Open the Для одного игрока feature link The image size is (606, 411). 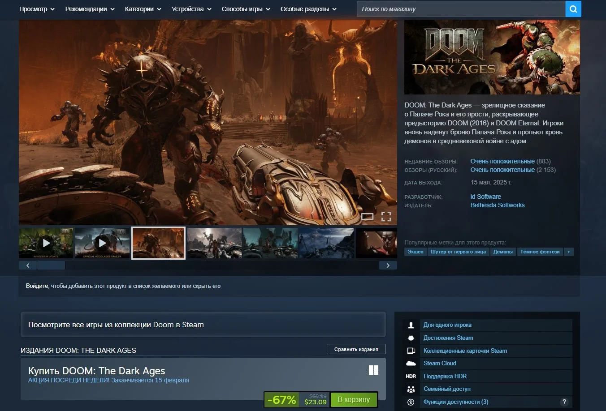447,325
